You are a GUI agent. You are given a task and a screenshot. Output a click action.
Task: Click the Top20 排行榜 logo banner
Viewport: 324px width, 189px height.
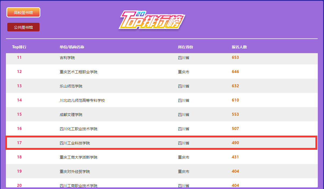pyautogui.click(x=152, y=20)
